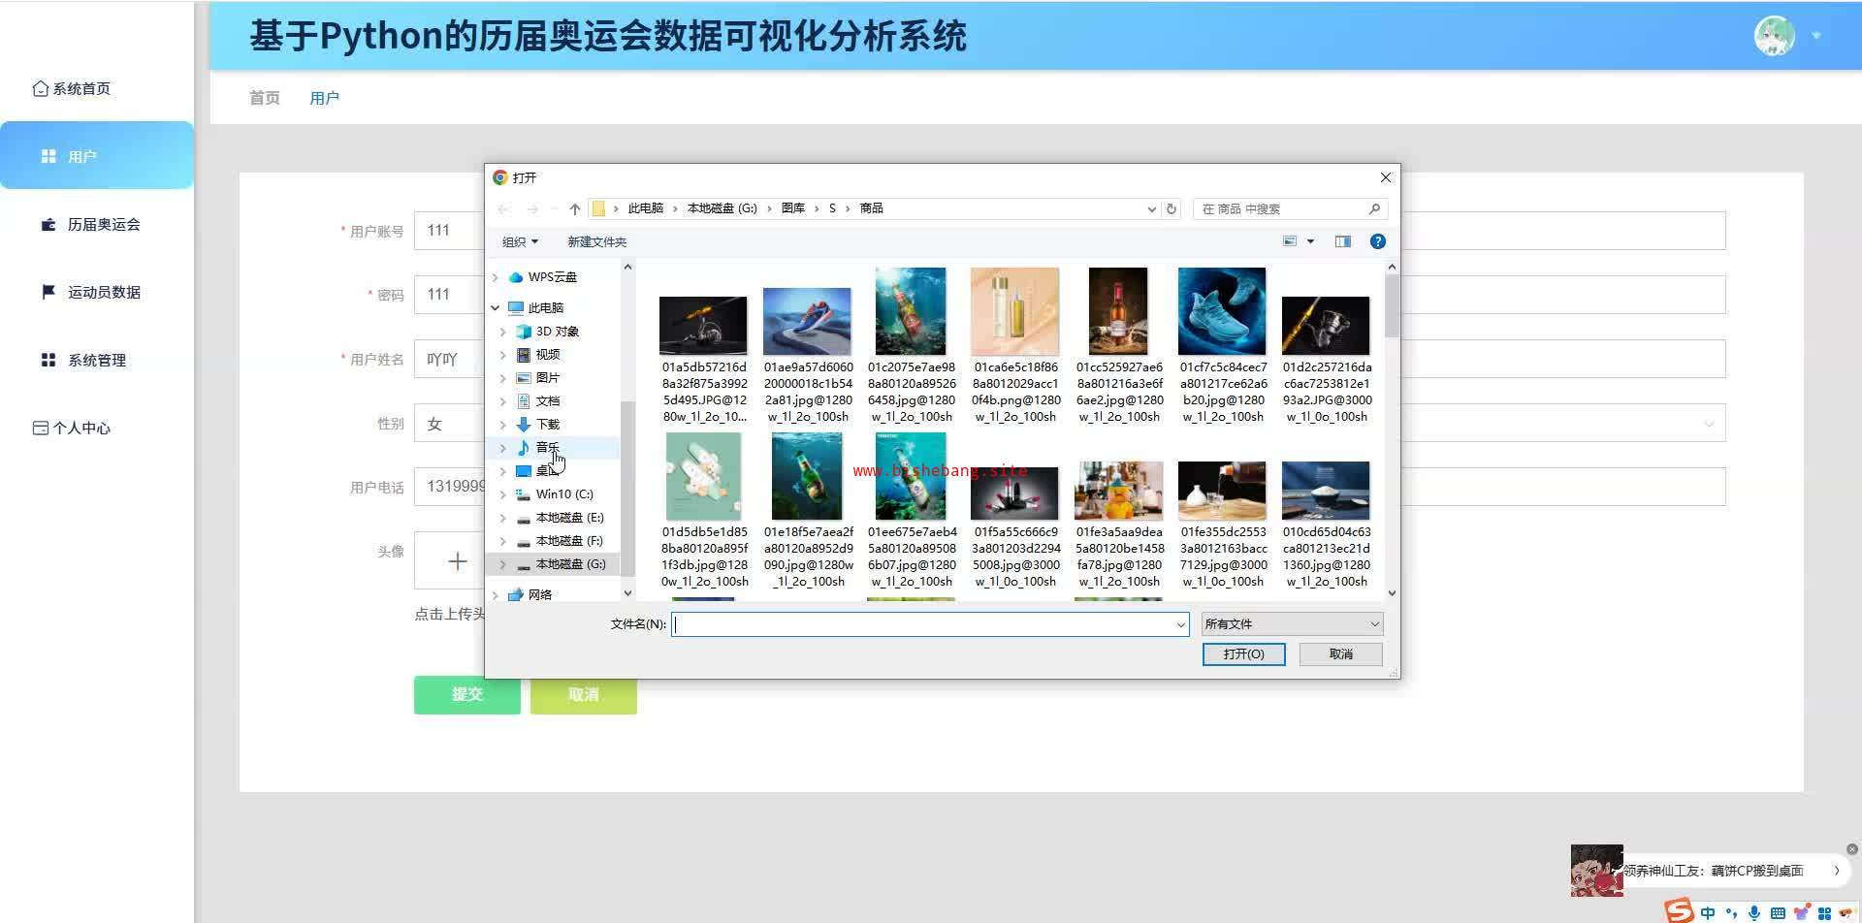Collapse the 此电脑 tree node
Screen dimensions: 1862x923
point(496,308)
